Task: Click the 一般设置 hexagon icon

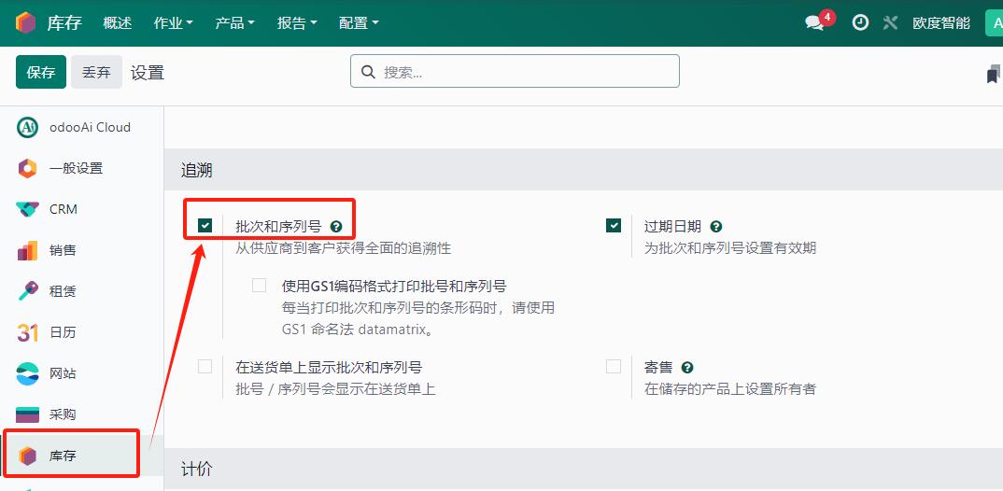Action: click(x=27, y=168)
